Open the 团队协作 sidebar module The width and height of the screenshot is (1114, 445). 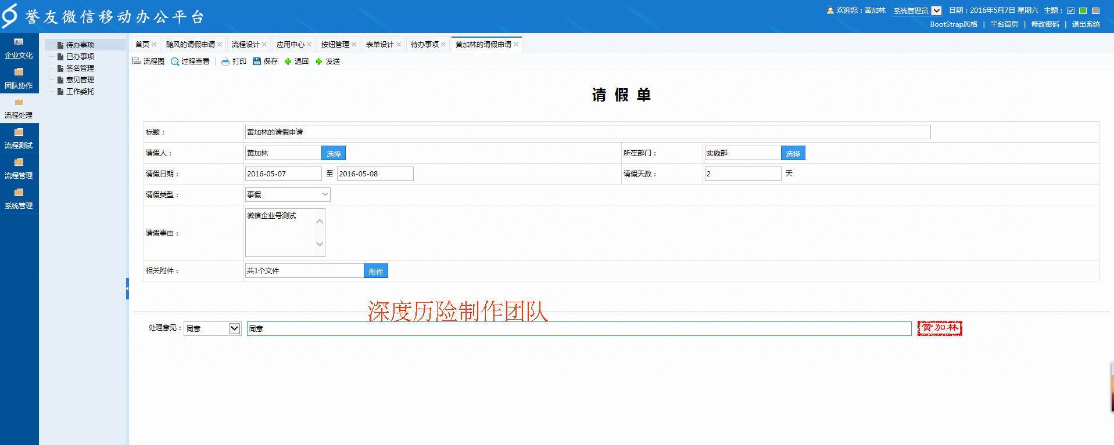(x=19, y=78)
